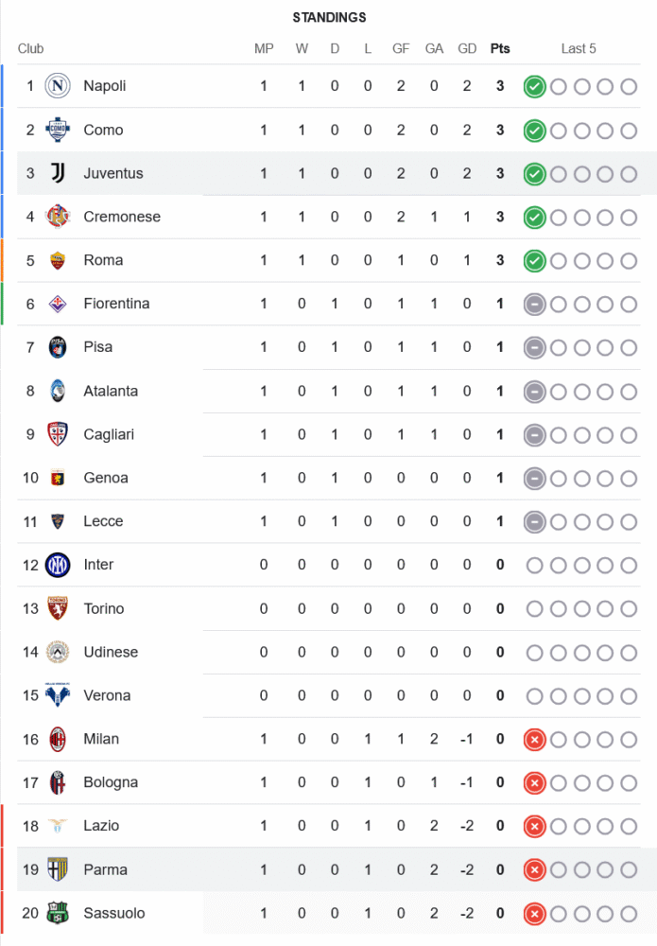Viewport: 657px width, 946px height.
Task: Click the Club column header
Action: pyautogui.click(x=30, y=48)
